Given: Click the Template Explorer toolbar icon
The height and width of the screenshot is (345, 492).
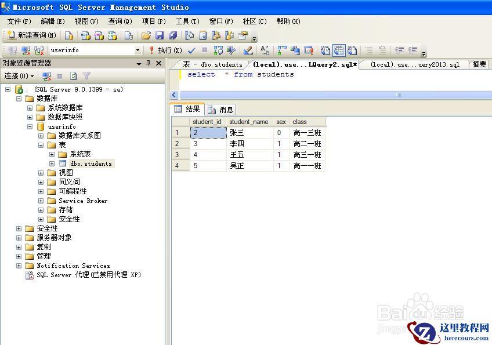Looking at the screenshot, I should click(229, 35).
